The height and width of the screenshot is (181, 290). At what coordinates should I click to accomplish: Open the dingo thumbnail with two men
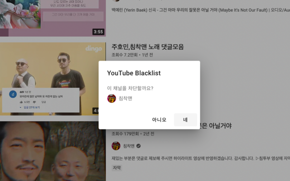tap(53, 79)
